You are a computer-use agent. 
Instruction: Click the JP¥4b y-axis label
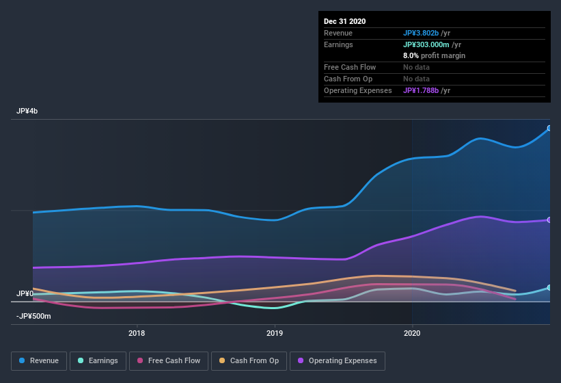pyautogui.click(x=27, y=111)
